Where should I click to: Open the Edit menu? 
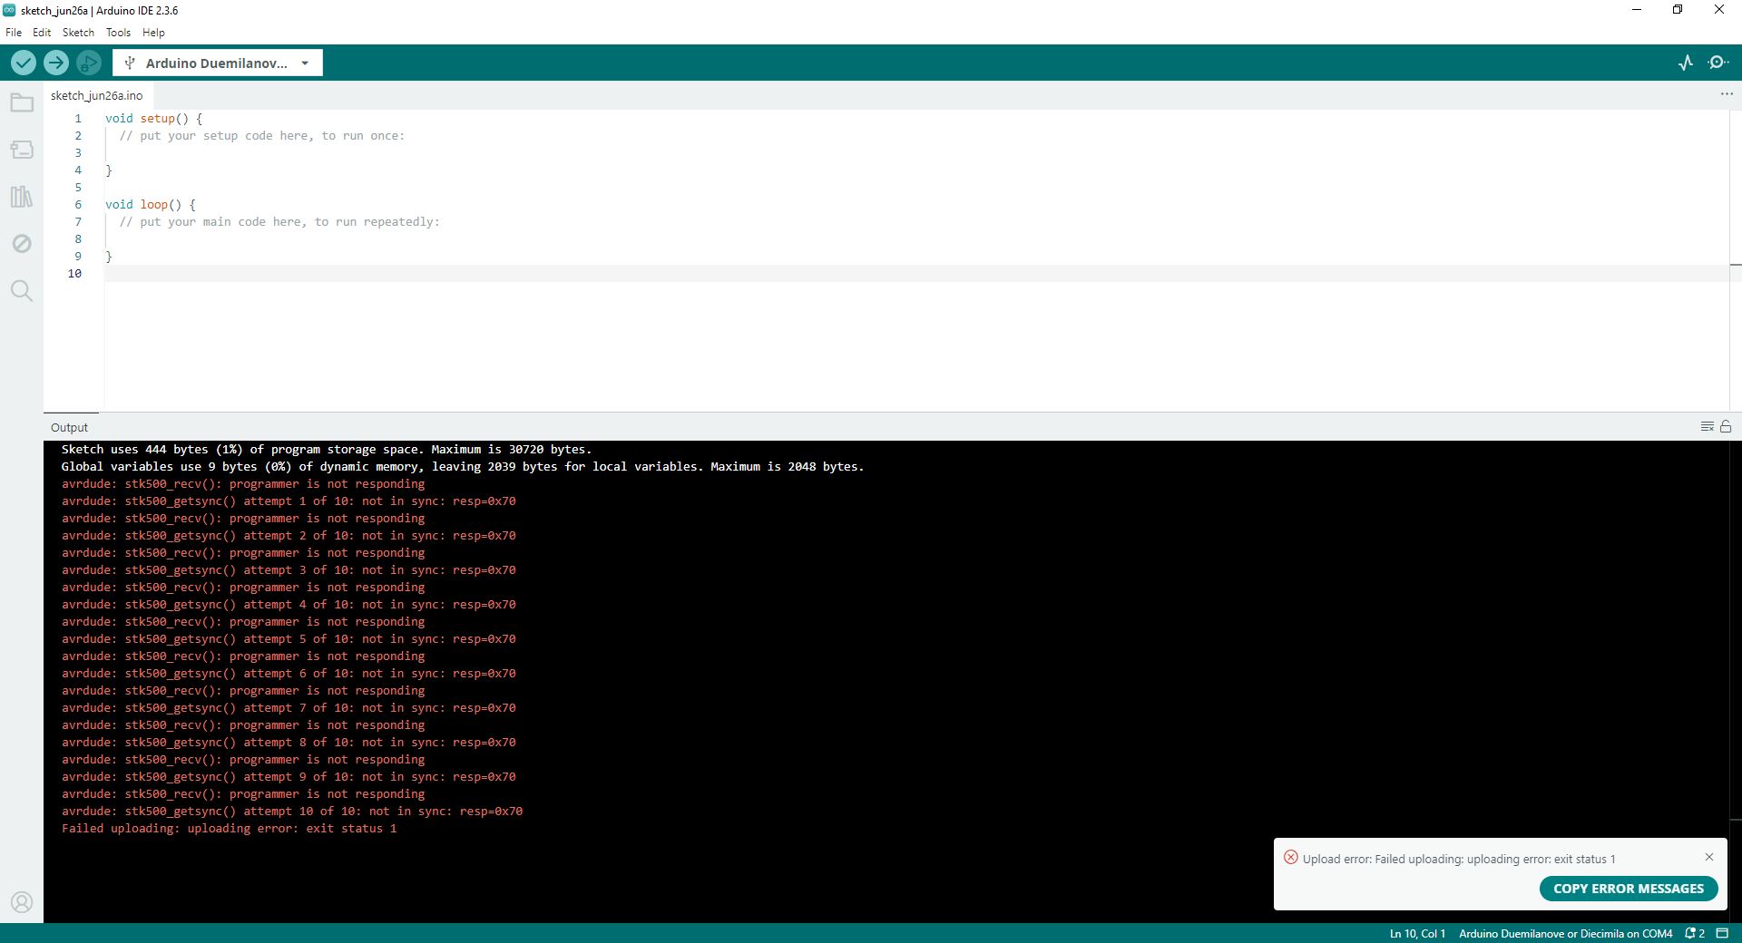click(x=42, y=32)
